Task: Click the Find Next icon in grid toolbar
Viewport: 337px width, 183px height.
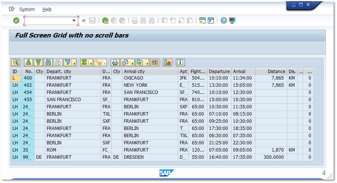Action: click(x=58, y=63)
